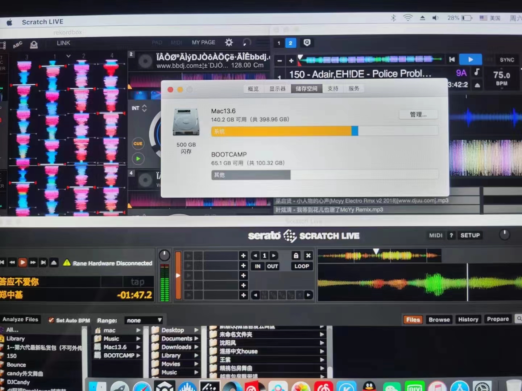This screenshot has width=522, height=391.
Task: Click fast-forward in Scratch Live transport
Action: pos(33,262)
